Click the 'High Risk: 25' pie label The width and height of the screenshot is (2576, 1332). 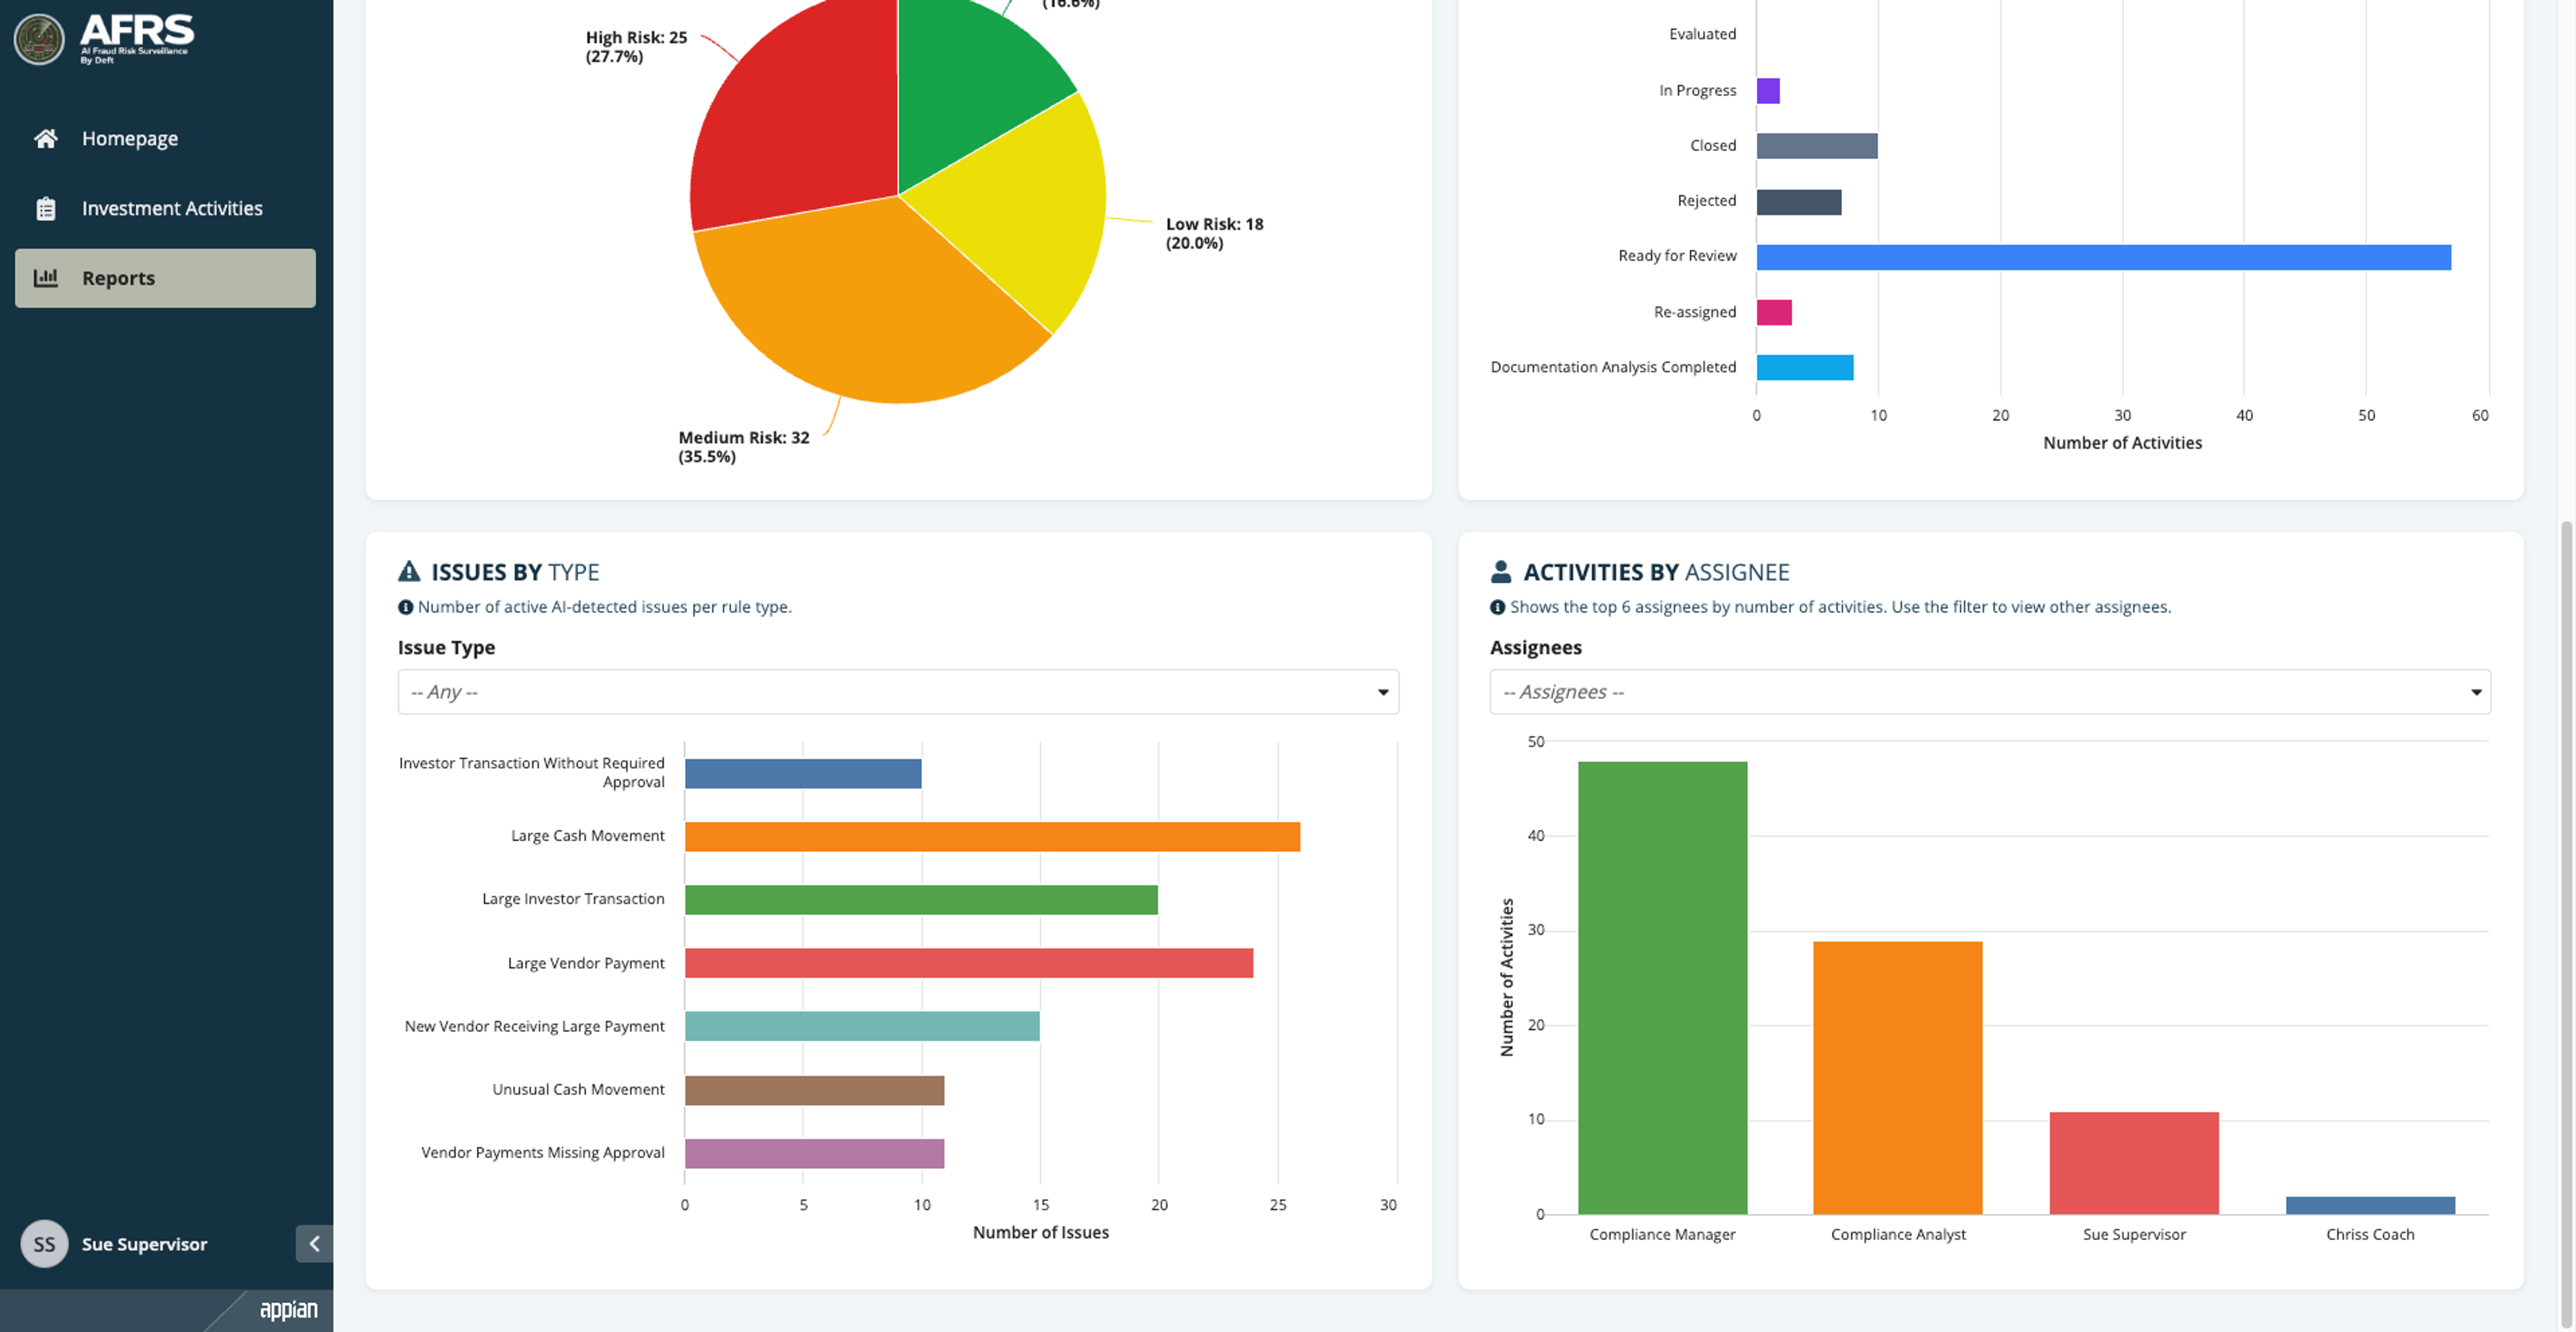tap(636, 47)
